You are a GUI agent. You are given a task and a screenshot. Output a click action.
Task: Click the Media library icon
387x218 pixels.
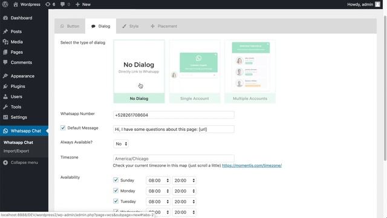[5, 42]
